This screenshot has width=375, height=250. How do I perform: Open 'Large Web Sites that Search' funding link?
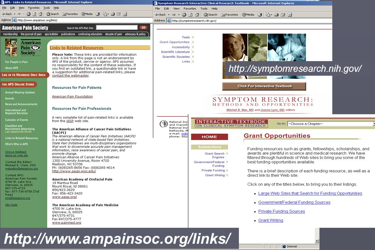click(310, 193)
